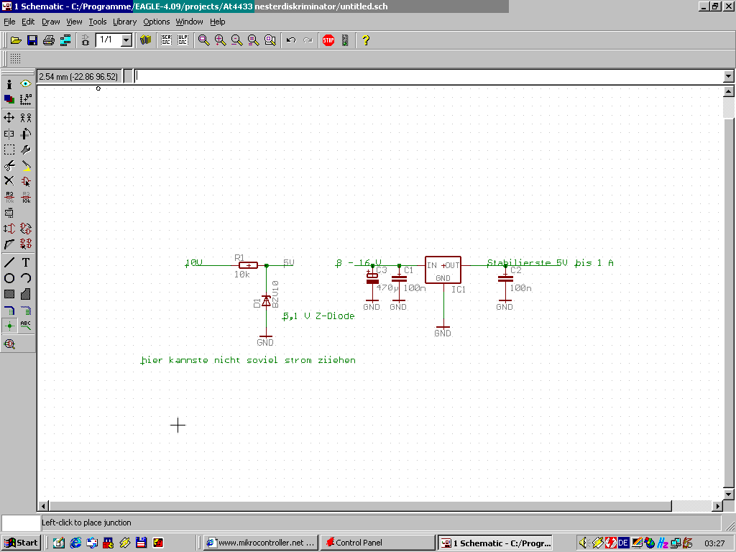The height and width of the screenshot is (552, 736).
Task: Select the Mirror tool
Action: point(9,134)
